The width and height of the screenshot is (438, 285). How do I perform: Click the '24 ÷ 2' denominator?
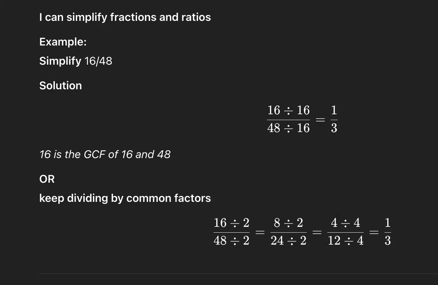289,241
